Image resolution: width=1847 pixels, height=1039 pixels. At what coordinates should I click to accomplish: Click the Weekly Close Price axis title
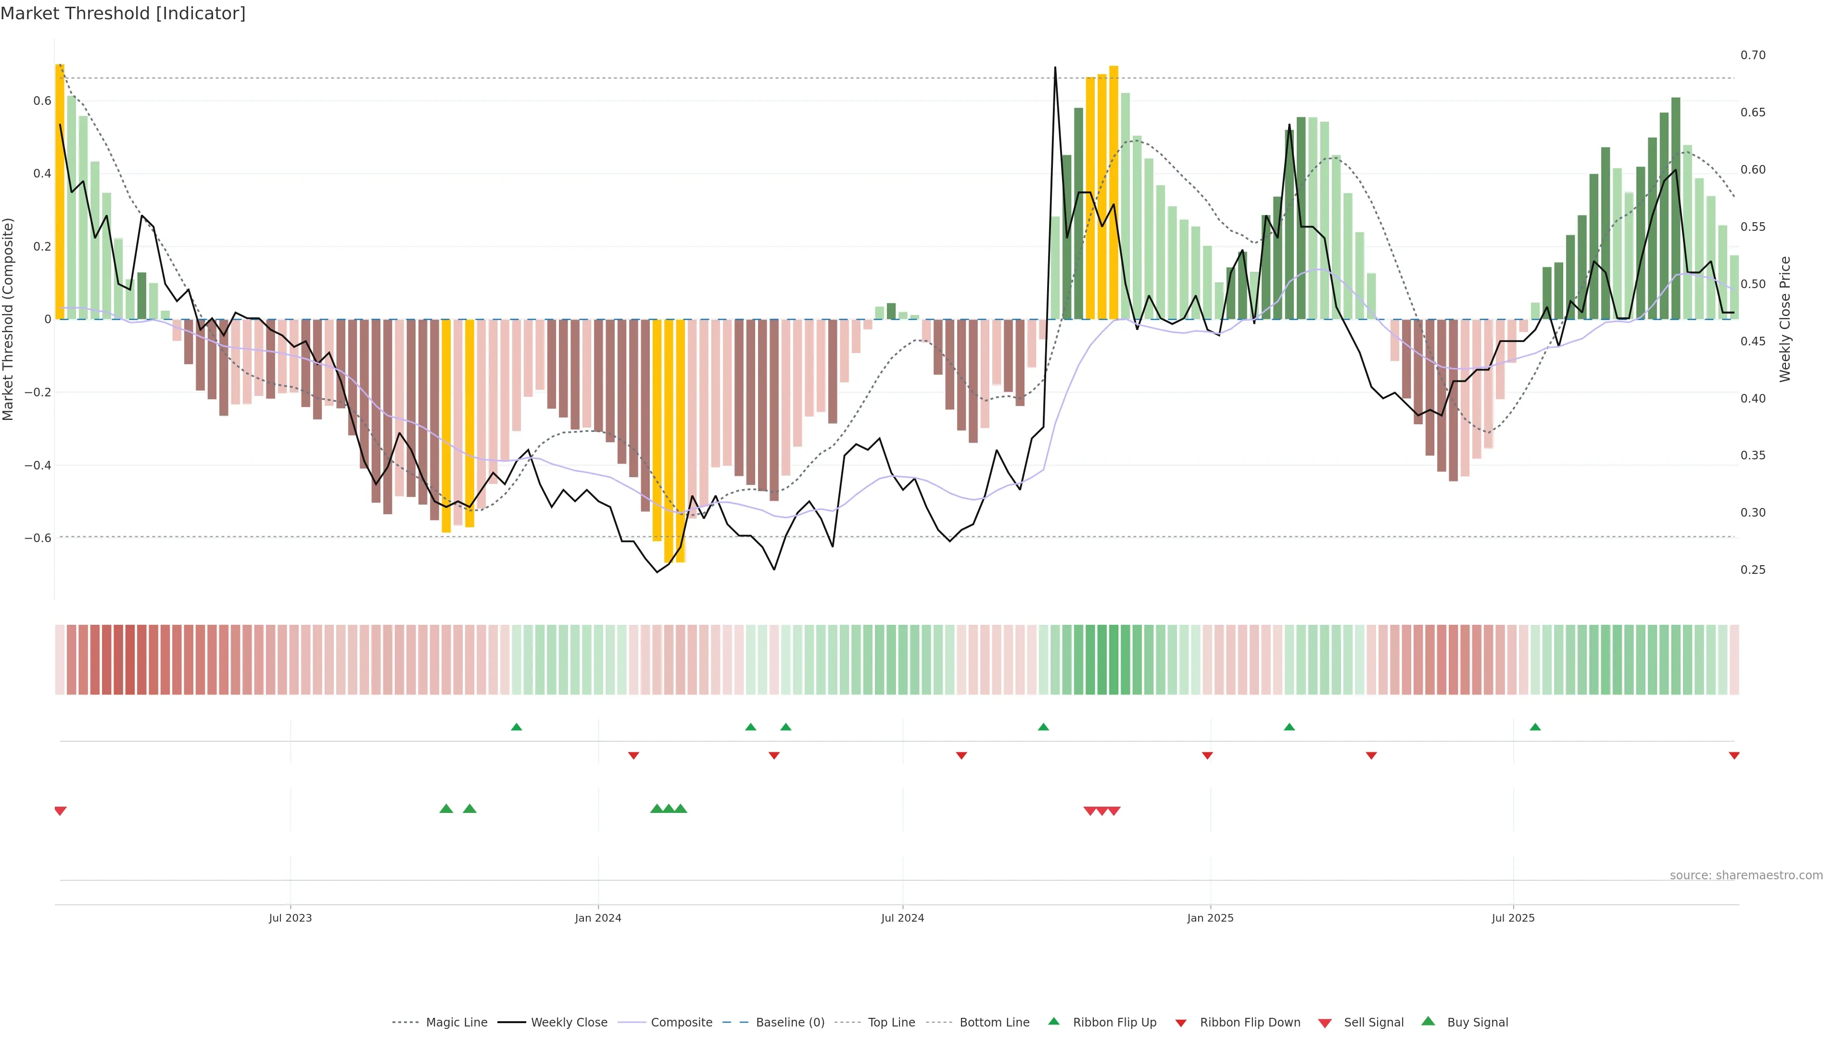[x=1784, y=319]
